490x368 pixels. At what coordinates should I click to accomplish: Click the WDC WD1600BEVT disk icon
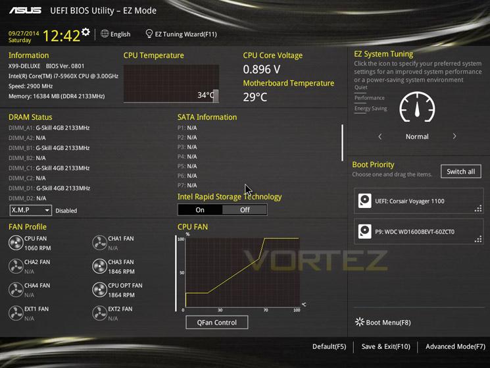pos(364,231)
